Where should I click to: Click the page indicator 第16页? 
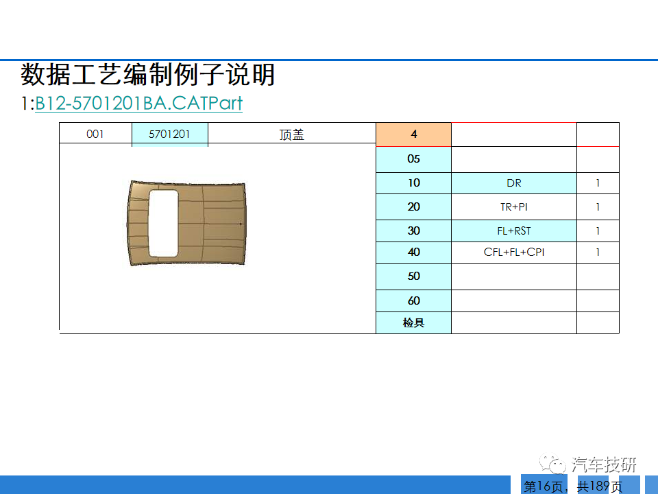(544, 486)
